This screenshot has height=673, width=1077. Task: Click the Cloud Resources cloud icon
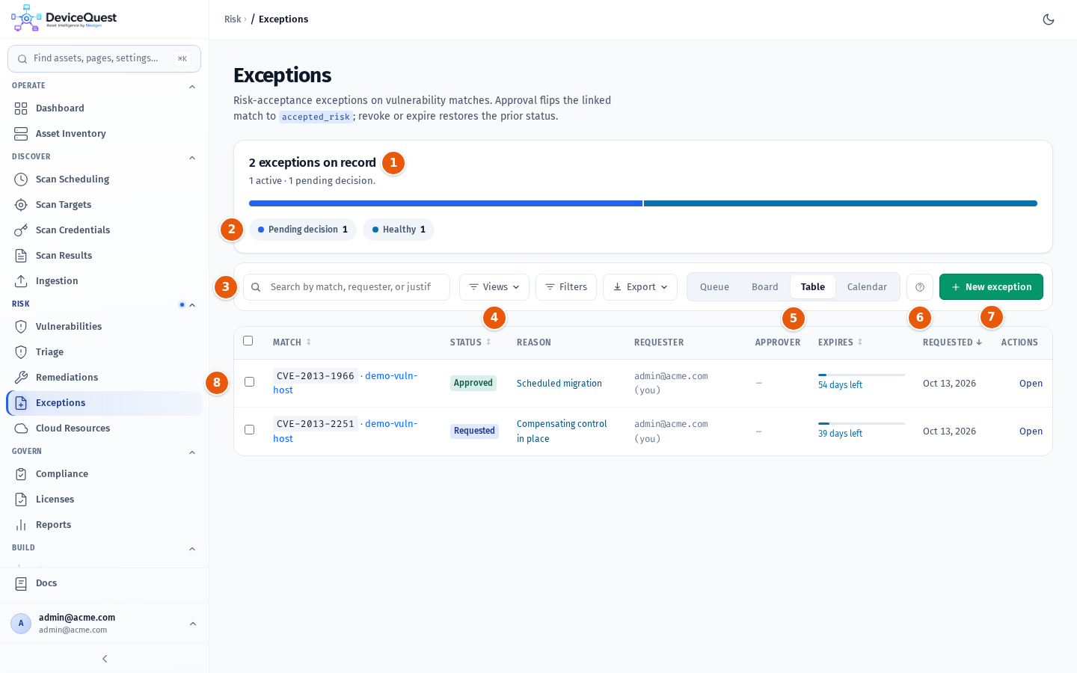coord(21,428)
